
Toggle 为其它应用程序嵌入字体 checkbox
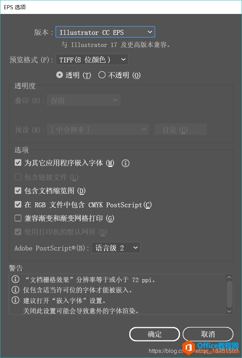(18, 163)
